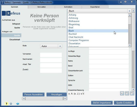Click the form panel scroll down arrow
137x107 pixels.
tap(133, 90)
